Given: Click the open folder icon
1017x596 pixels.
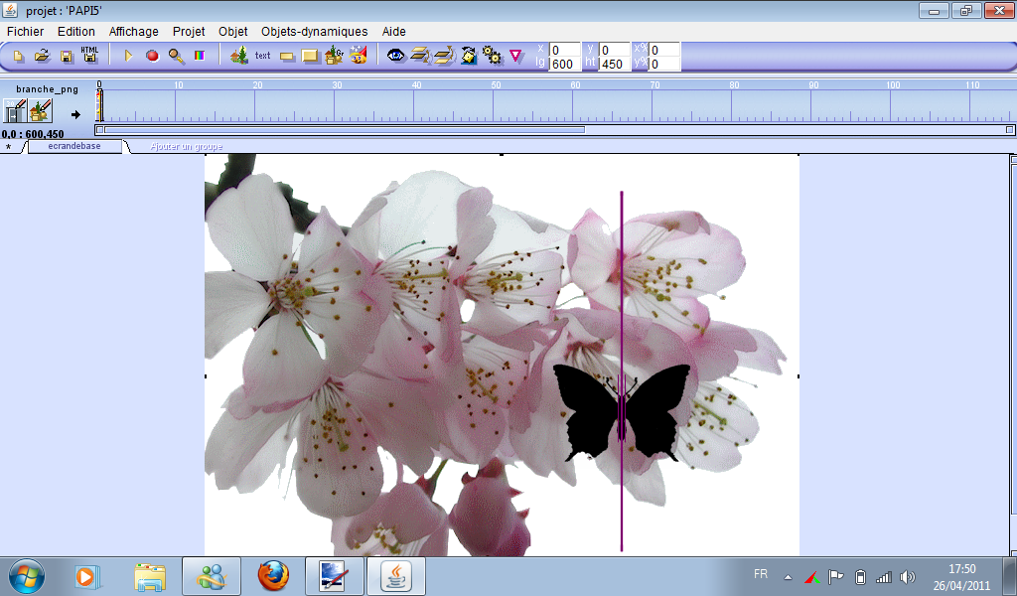Looking at the screenshot, I should (43, 56).
